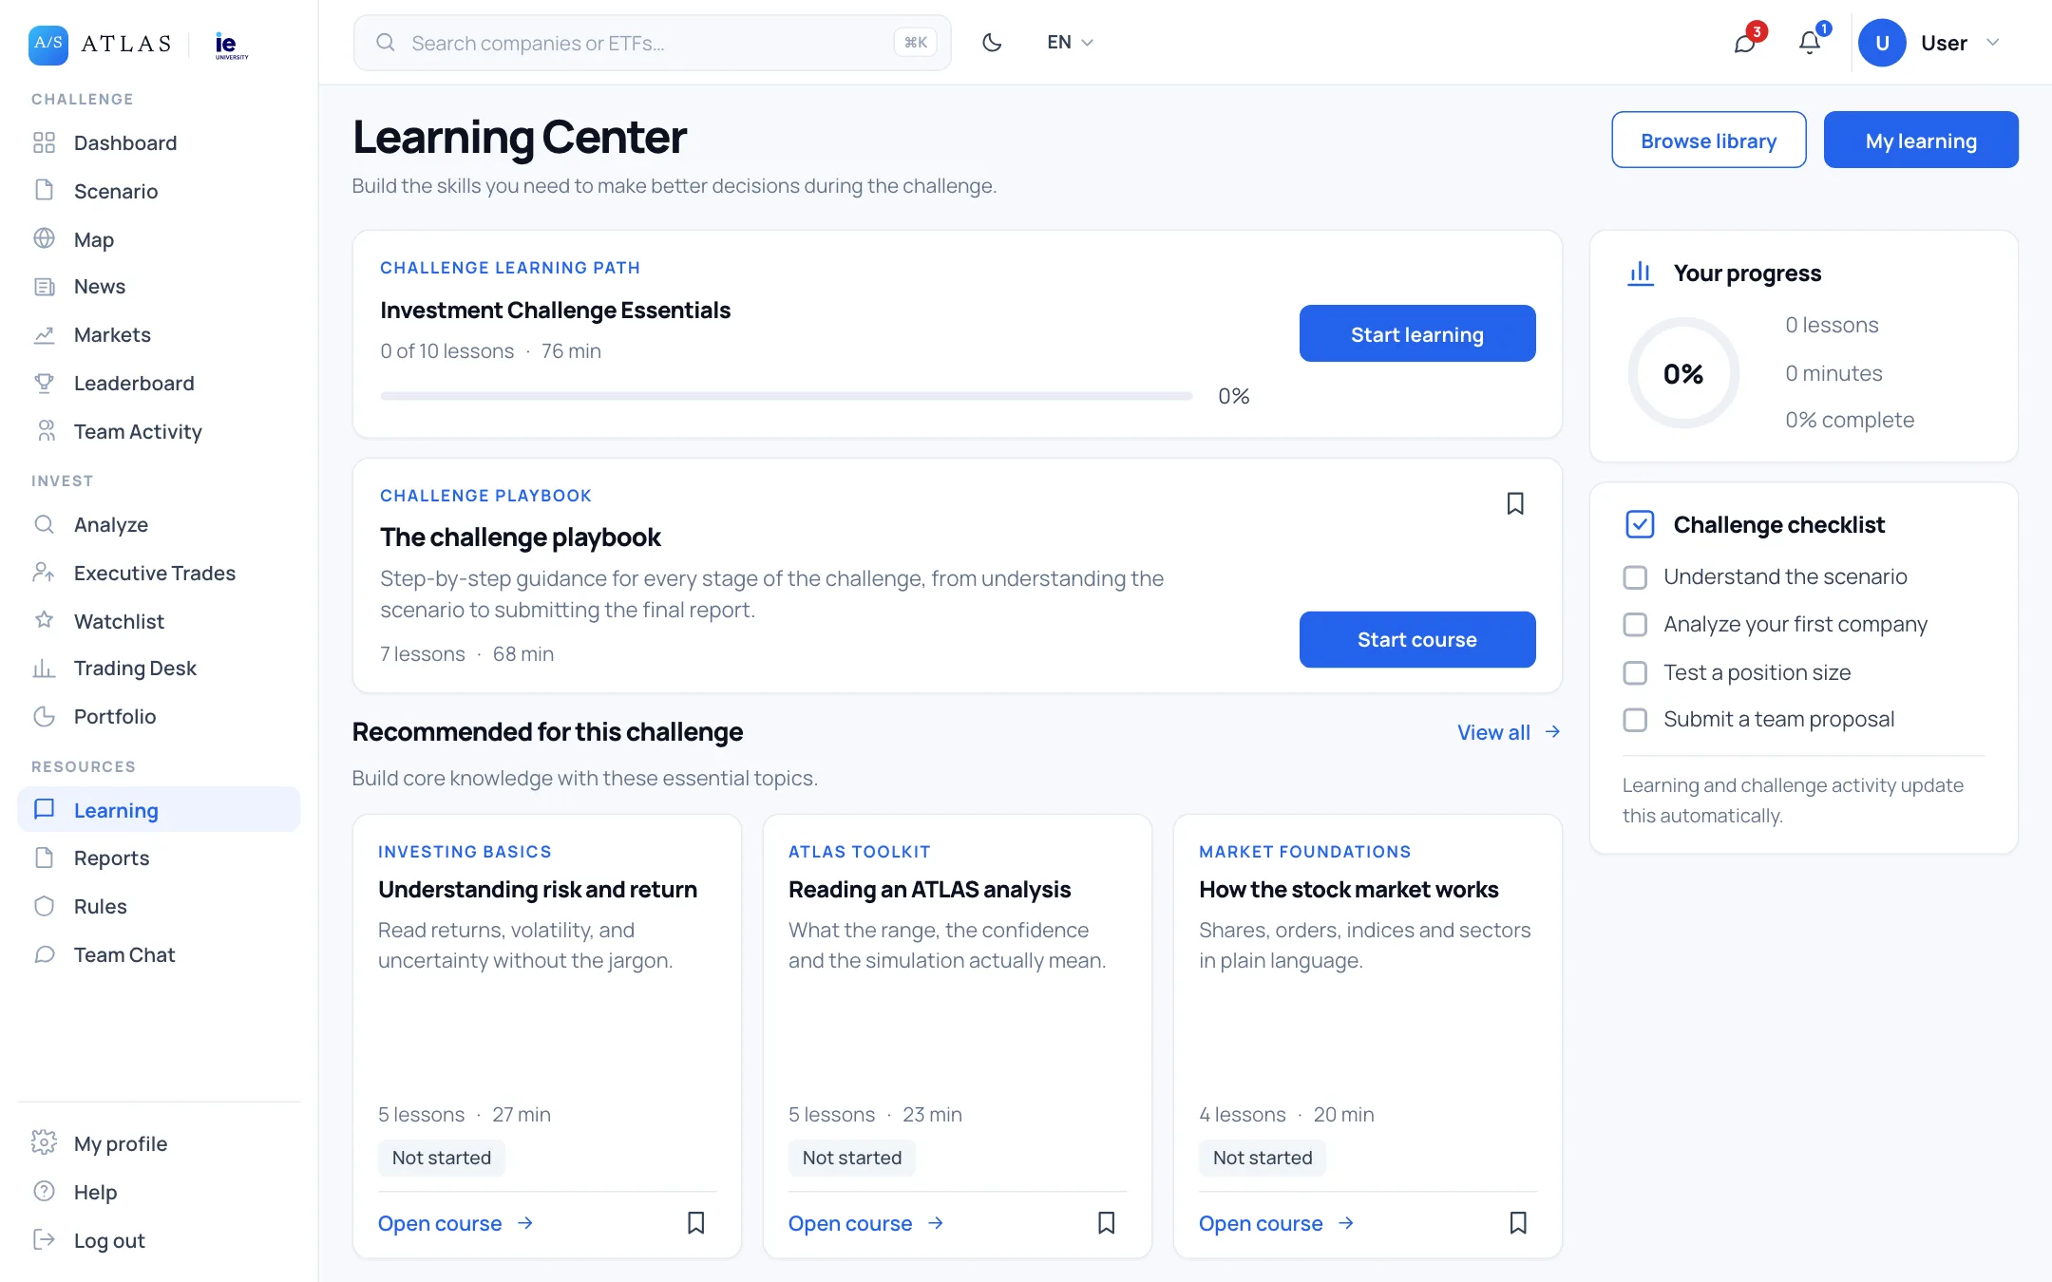Click My learning button
The width and height of the screenshot is (2052, 1282).
tap(1921, 141)
